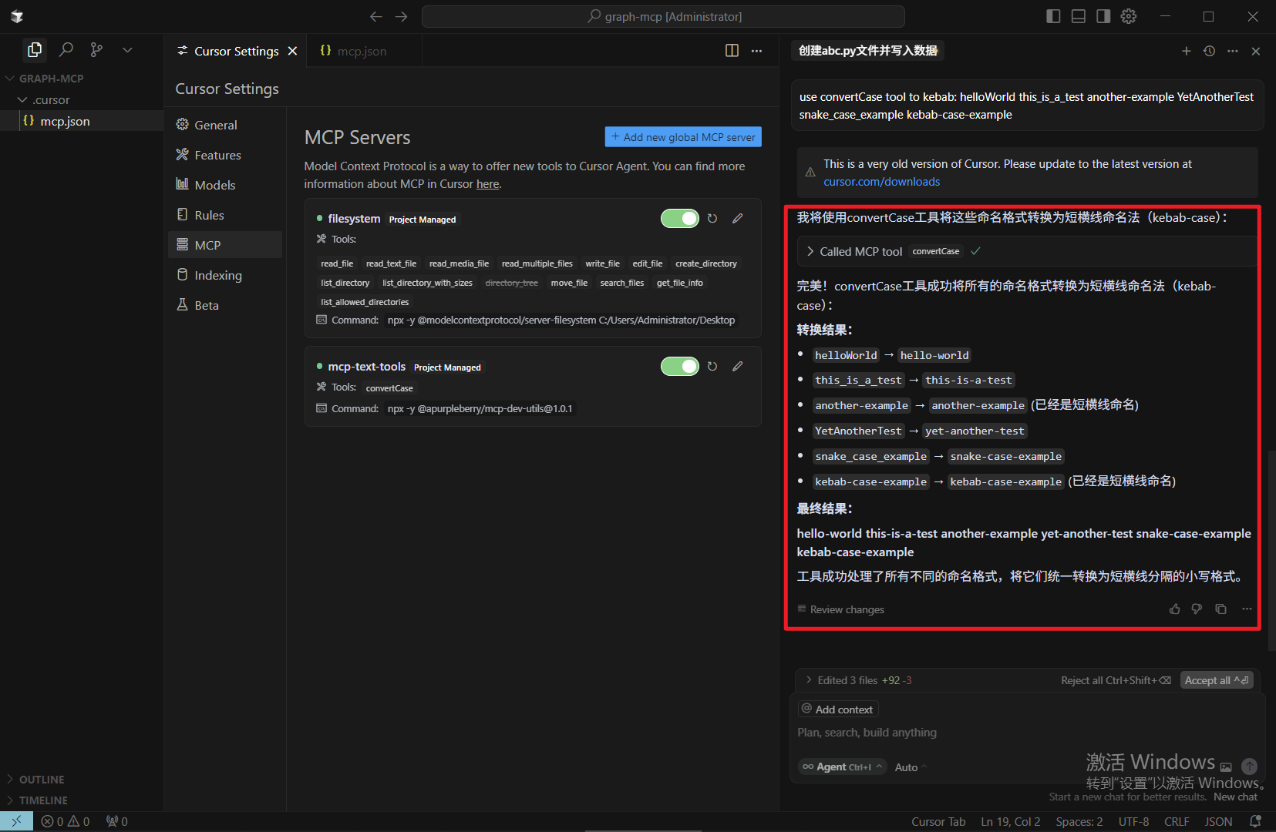Refresh the filesystem MCP server
The image size is (1276, 832).
tap(712, 219)
